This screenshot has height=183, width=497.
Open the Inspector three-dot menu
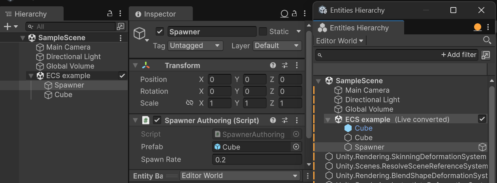305,14
